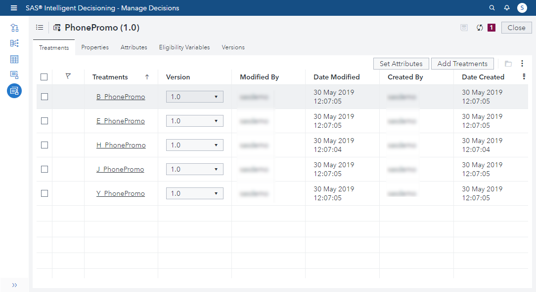
Task: Open the vertical three-dot more options menu
Action: (522, 64)
